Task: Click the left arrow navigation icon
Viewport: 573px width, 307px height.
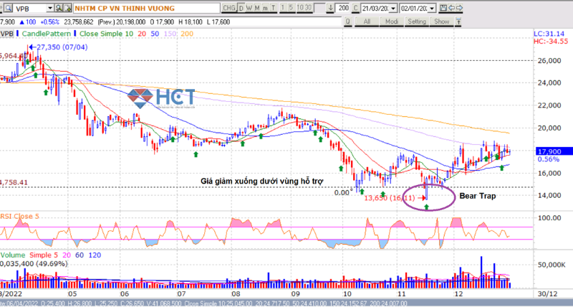Action: [x=451, y=8]
